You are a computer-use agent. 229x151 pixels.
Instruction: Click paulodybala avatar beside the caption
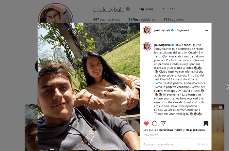pyautogui.click(x=147, y=46)
